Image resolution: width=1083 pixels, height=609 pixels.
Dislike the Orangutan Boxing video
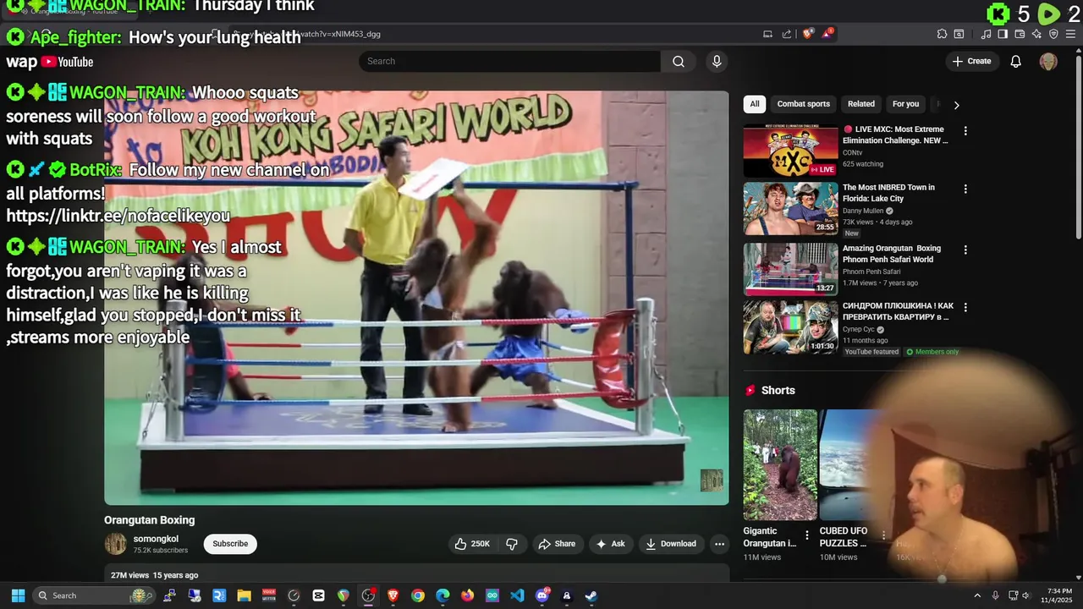pos(512,544)
